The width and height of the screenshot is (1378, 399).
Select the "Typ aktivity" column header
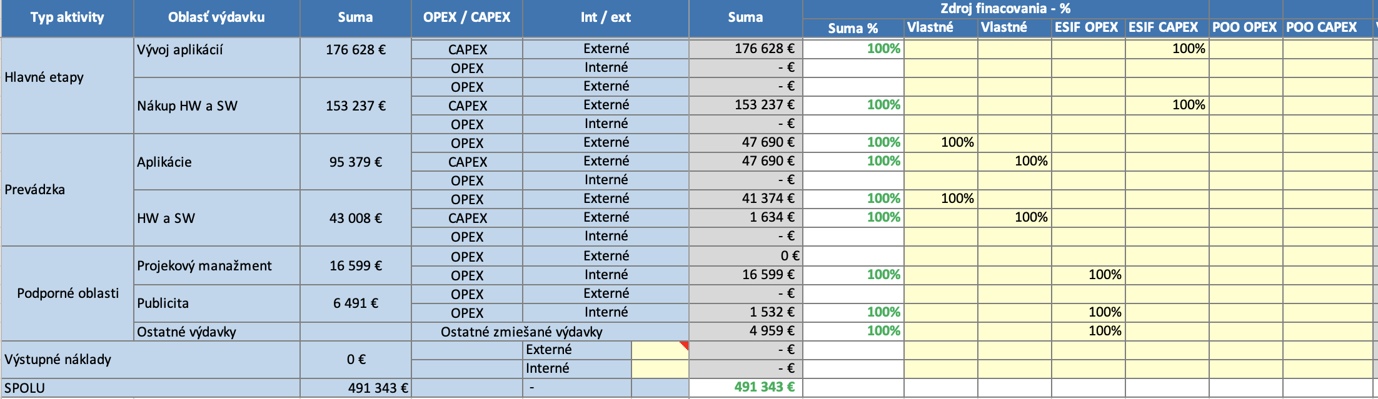pyautogui.click(x=68, y=17)
